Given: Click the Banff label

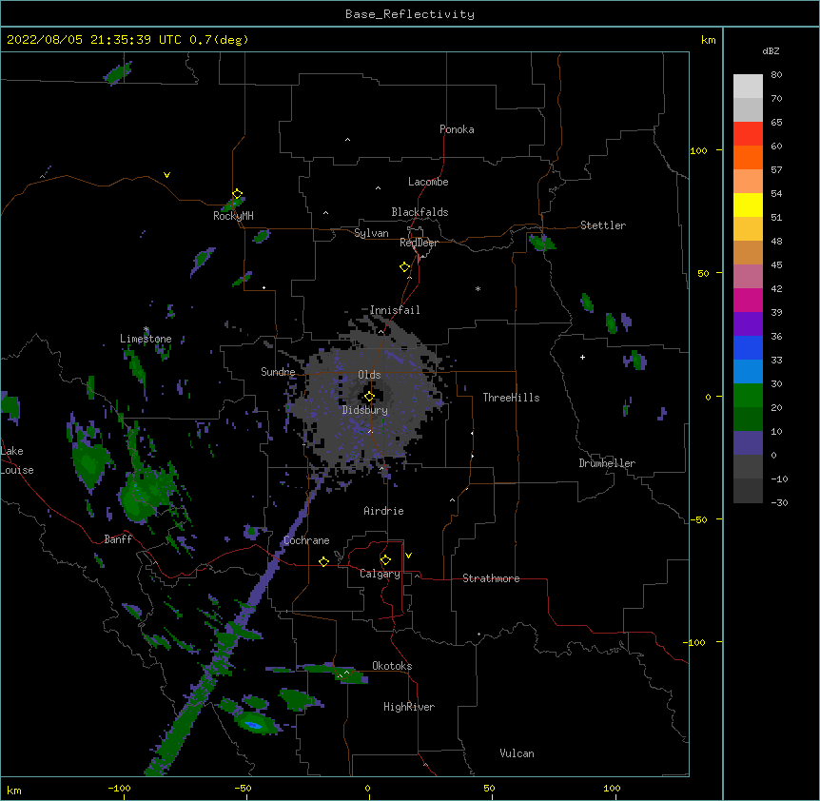Looking at the screenshot, I should click(118, 539).
